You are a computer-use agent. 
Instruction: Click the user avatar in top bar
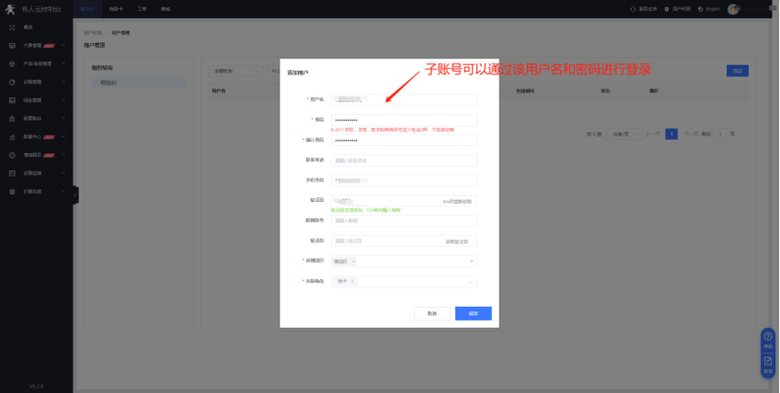733,9
